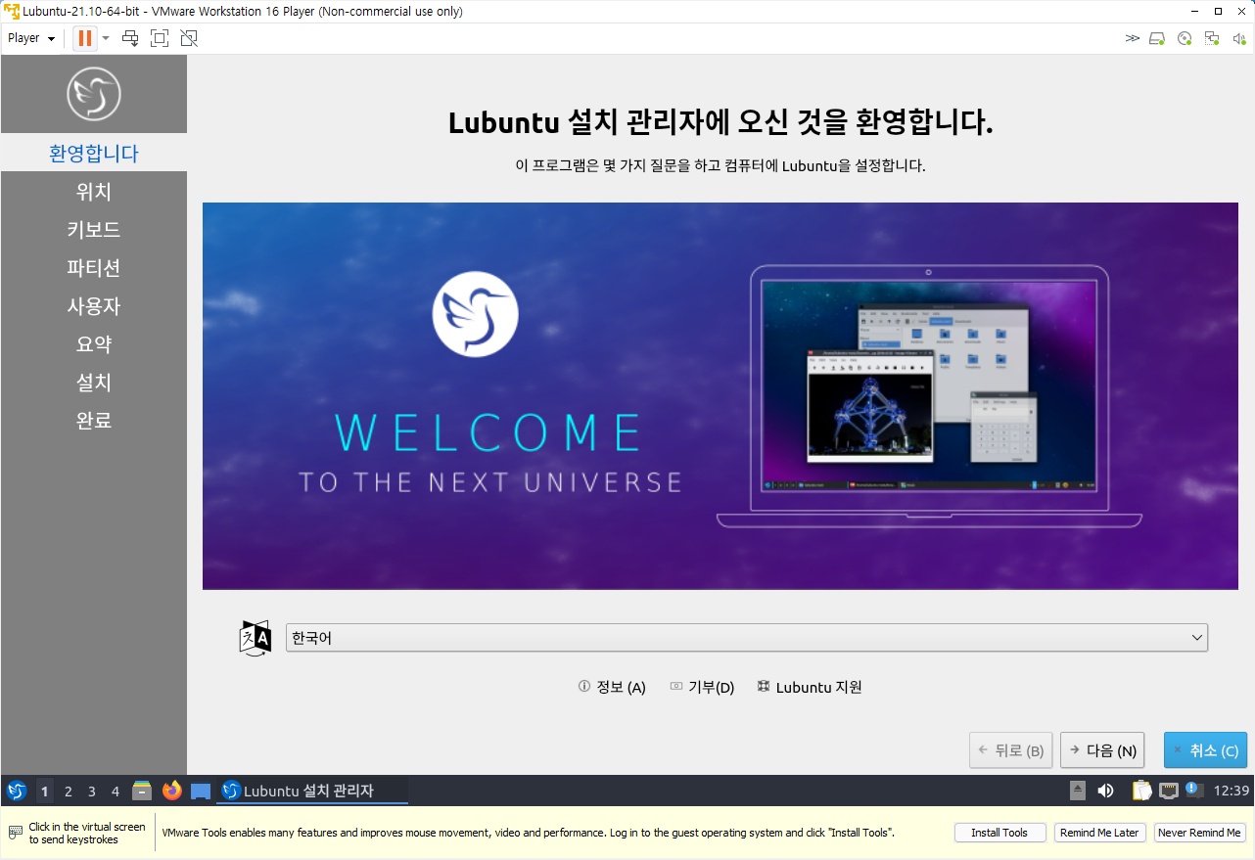Screen dimensions: 1255x860
Task: Click the network adapter device icon
Action: [x=1212, y=38]
